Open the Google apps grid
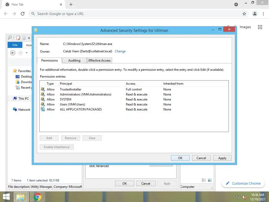269x202 pixels. pos(260,27)
